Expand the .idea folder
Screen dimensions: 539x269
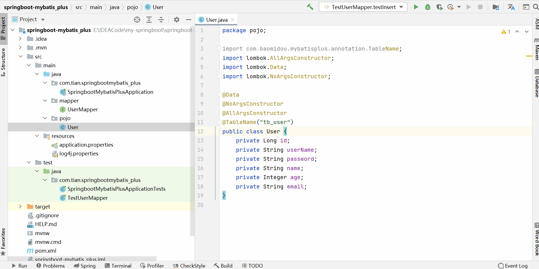(20, 39)
